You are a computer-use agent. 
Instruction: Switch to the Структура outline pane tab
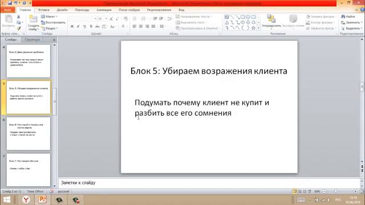(32, 39)
